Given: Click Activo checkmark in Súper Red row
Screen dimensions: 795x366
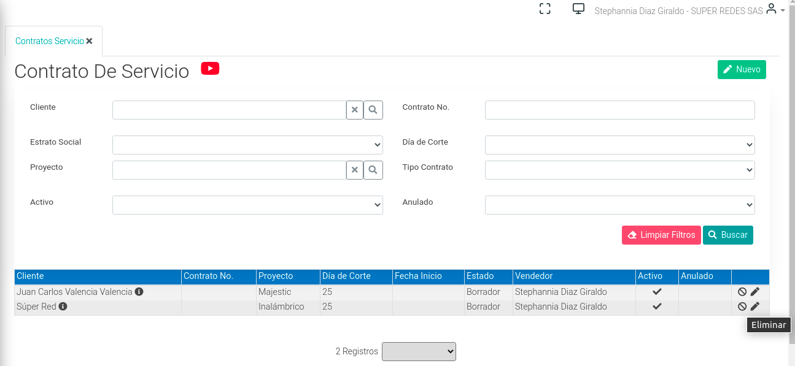Looking at the screenshot, I should tap(657, 306).
